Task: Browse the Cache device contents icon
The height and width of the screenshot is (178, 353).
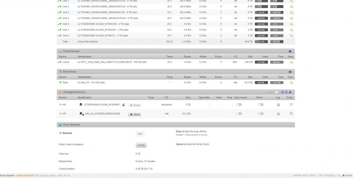Action: point(291,62)
